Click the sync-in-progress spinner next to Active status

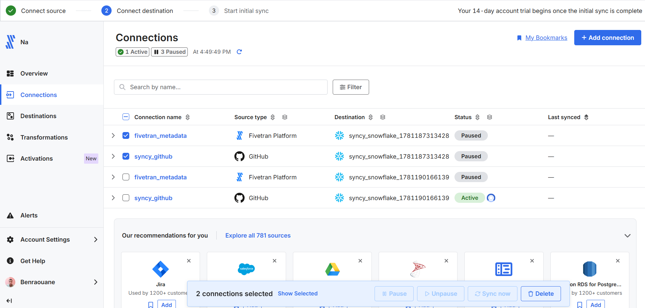point(491,198)
